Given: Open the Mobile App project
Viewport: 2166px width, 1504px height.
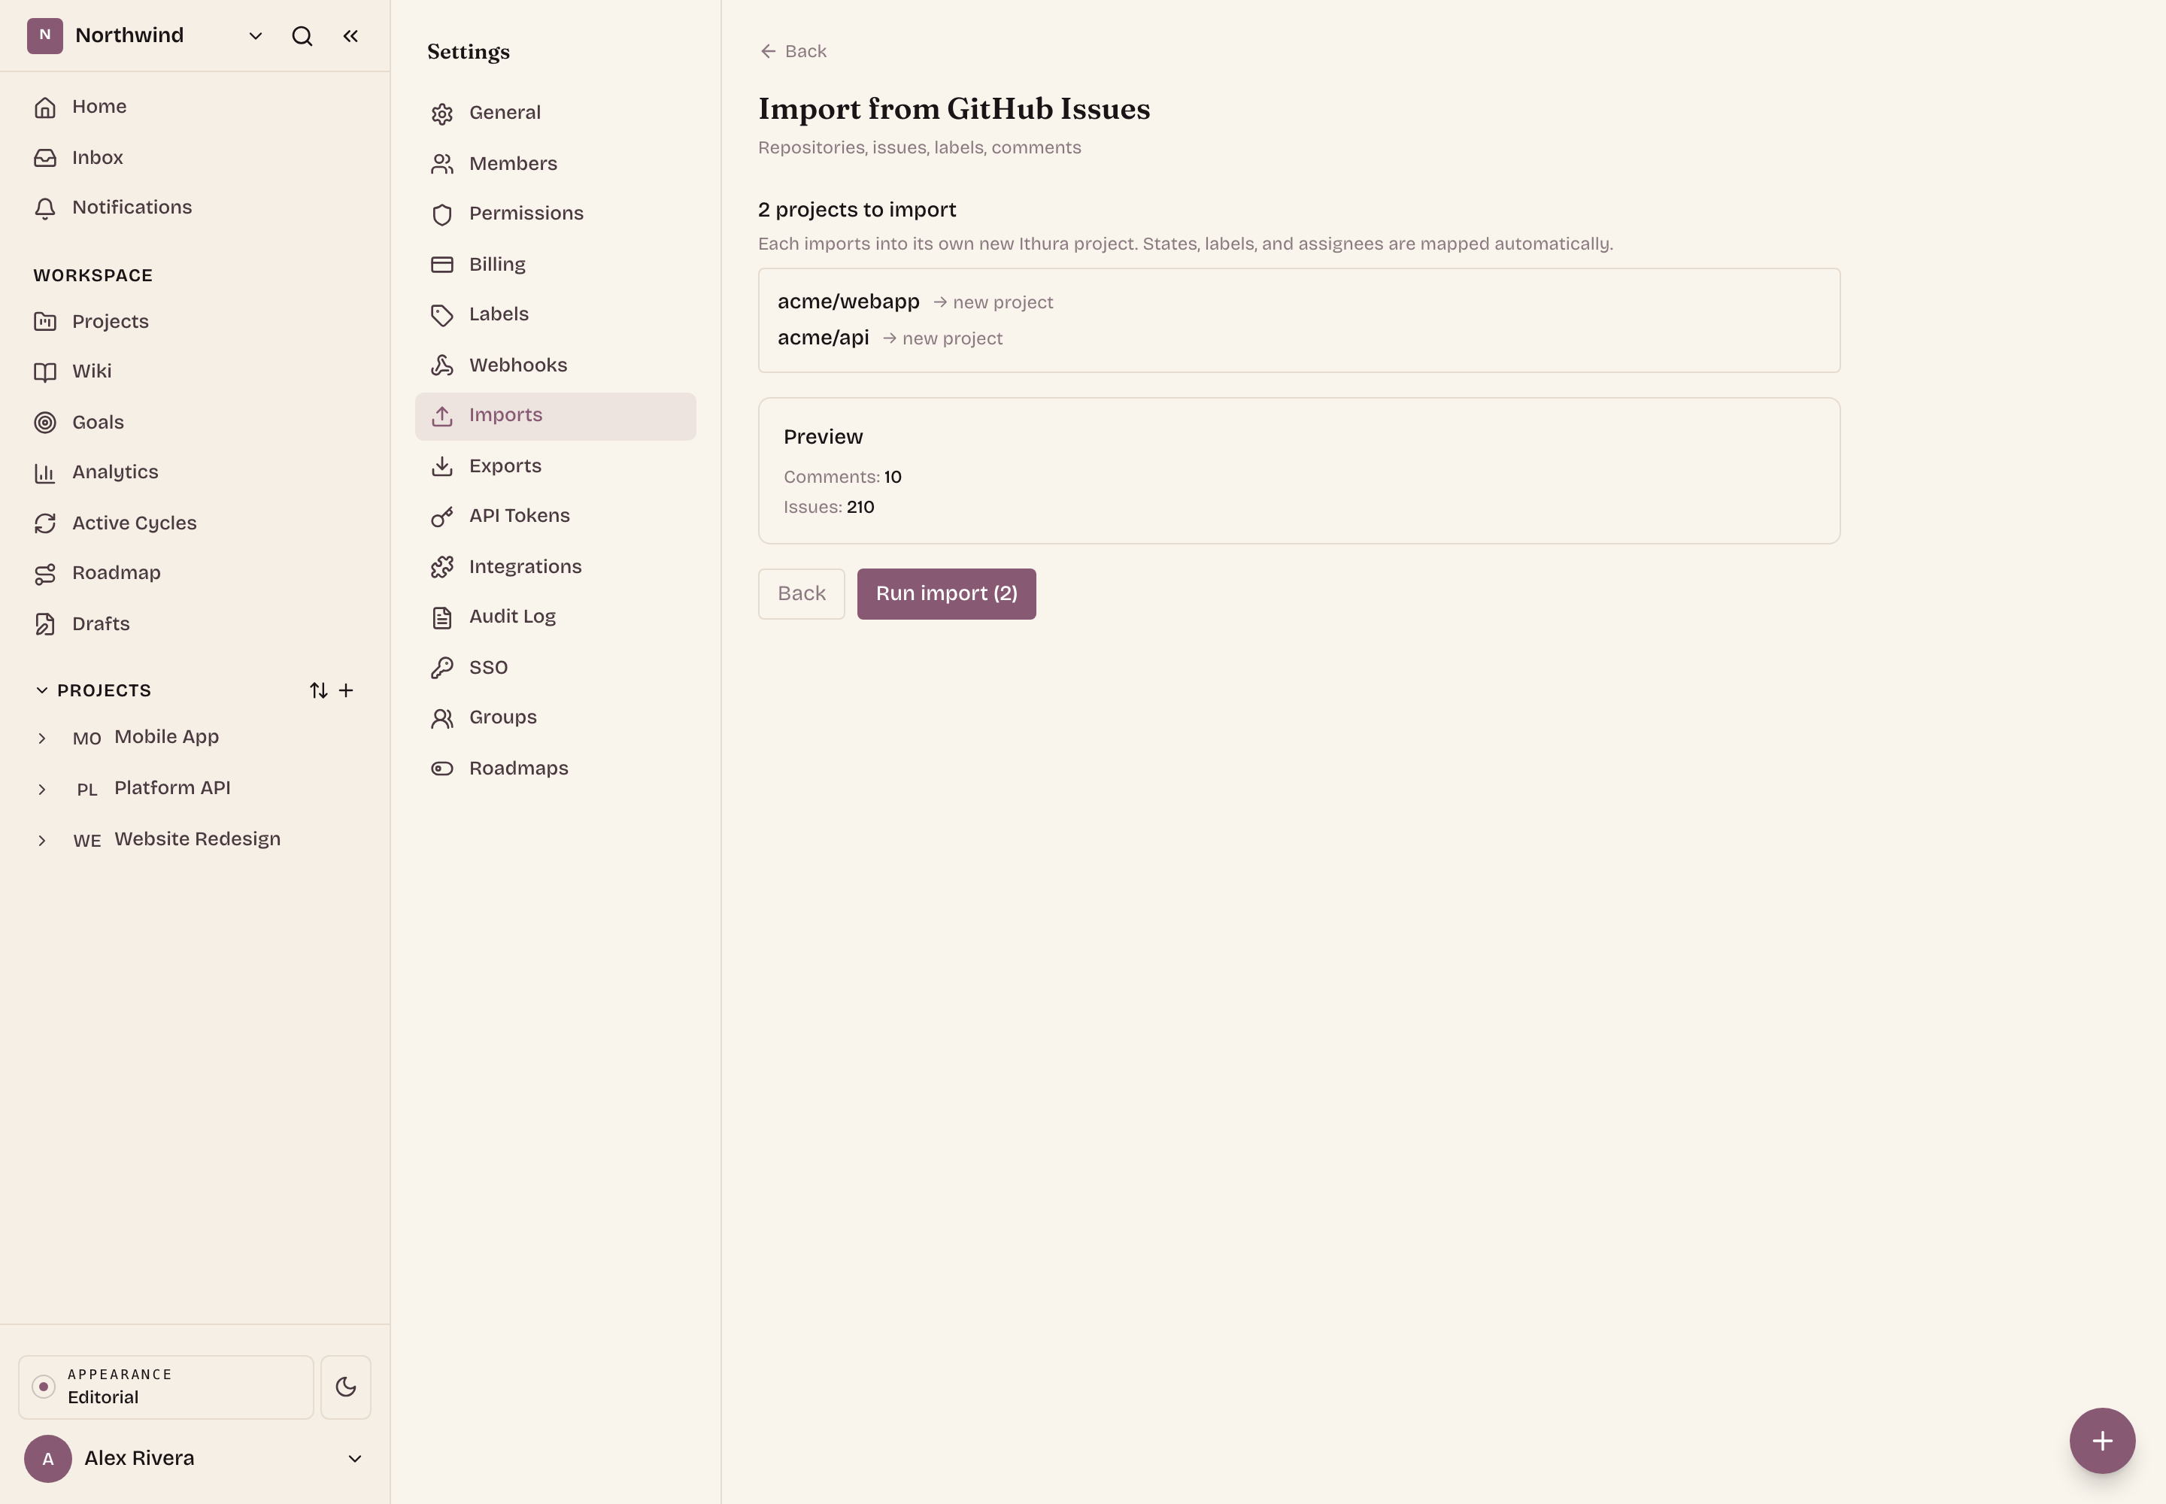Looking at the screenshot, I should coord(167,737).
